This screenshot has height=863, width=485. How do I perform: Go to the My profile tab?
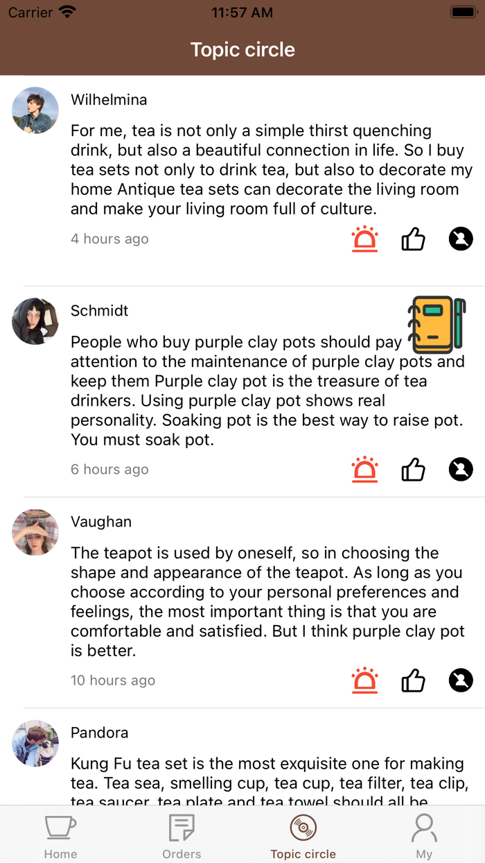tap(424, 836)
